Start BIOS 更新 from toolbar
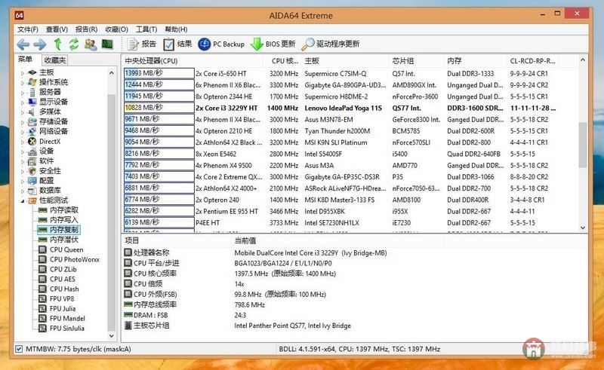This screenshot has width=604, height=370. point(273,44)
